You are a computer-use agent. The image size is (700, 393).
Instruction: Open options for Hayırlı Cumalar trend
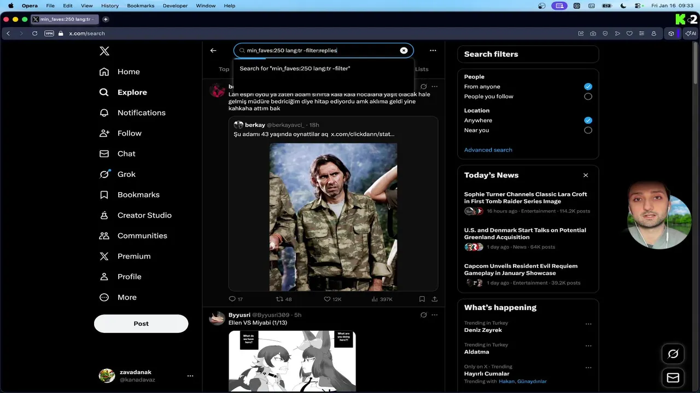point(588,367)
